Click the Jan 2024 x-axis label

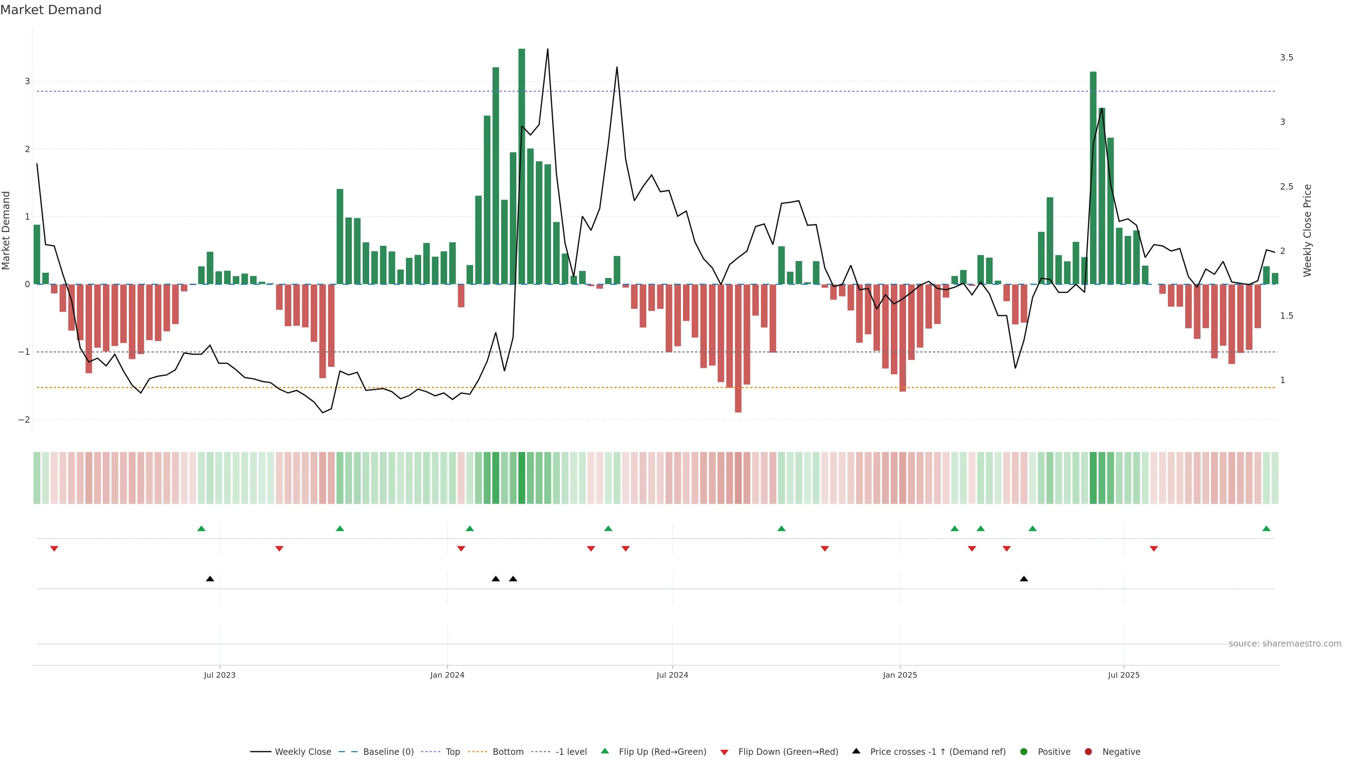[x=447, y=675]
